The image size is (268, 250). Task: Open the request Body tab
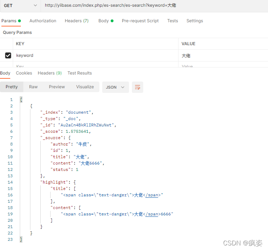pyautogui.click(x=106, y=21)
